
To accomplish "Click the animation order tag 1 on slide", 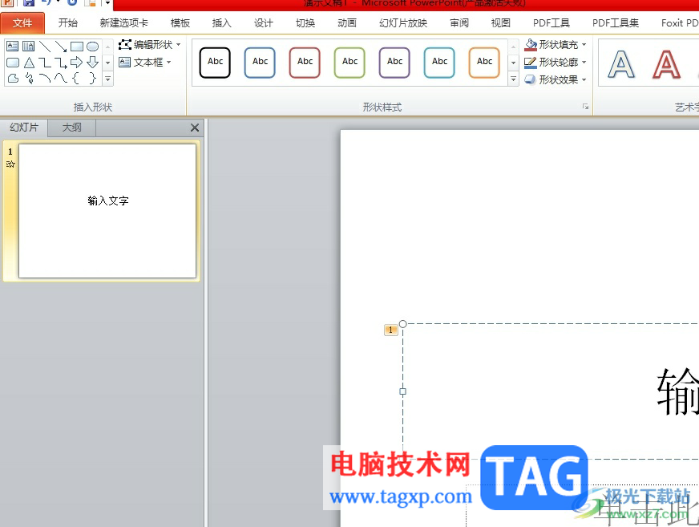I will pos(390,330).
